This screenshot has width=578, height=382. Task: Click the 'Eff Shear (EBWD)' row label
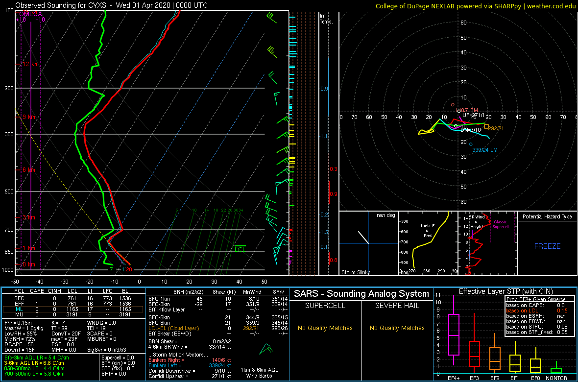coord(170,334)
